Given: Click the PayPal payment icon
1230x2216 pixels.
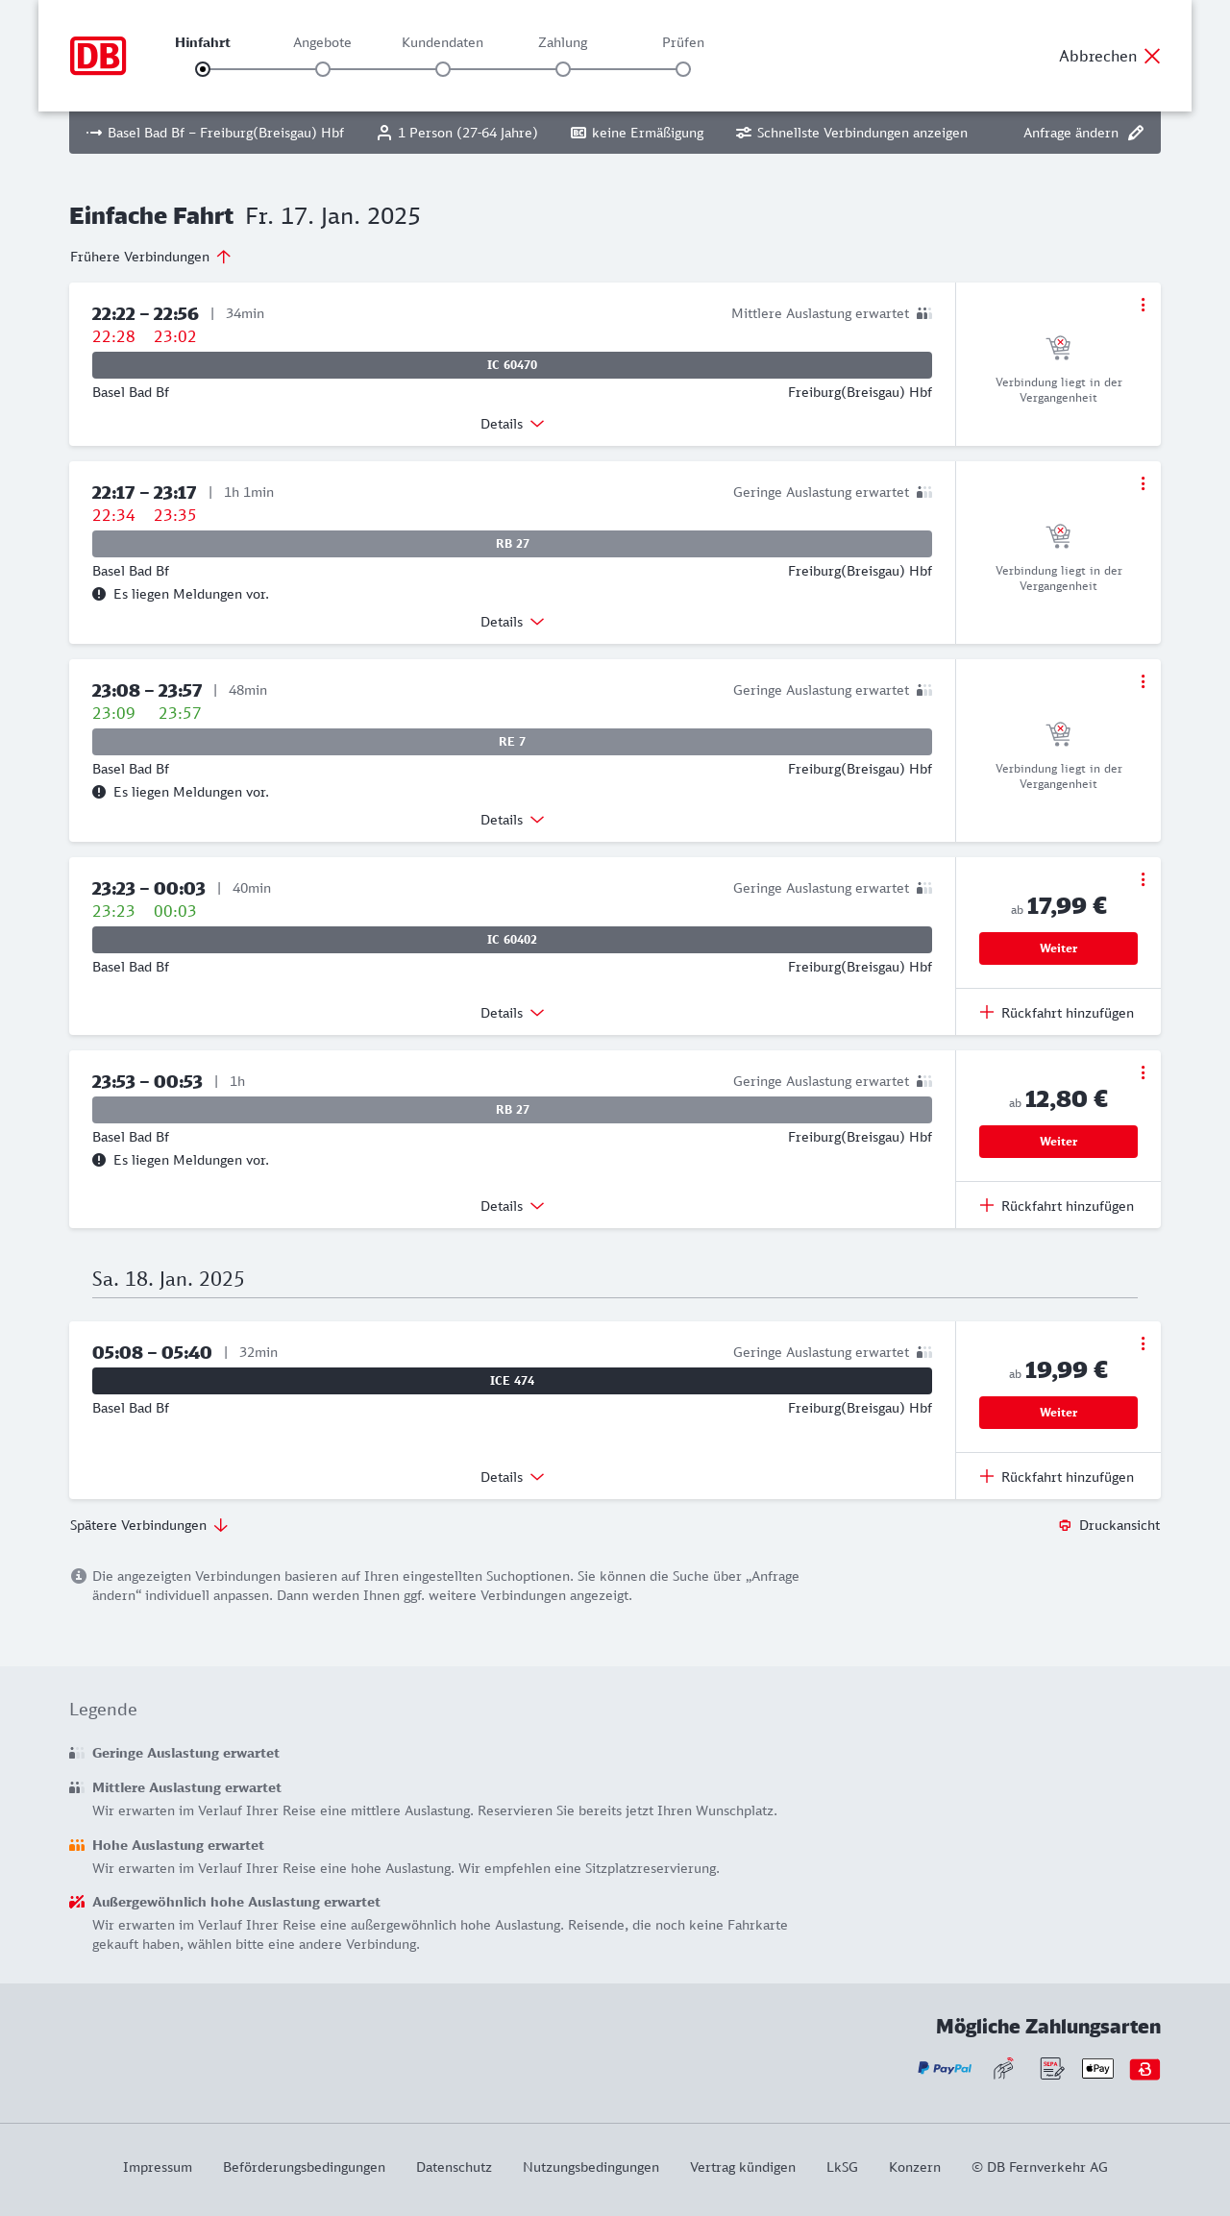Looking at the screenshot, I should (945, 2068).
